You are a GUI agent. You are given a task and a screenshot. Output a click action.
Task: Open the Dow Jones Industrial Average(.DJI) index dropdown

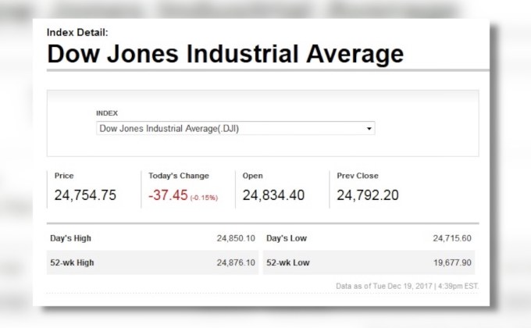click(234, 128)
